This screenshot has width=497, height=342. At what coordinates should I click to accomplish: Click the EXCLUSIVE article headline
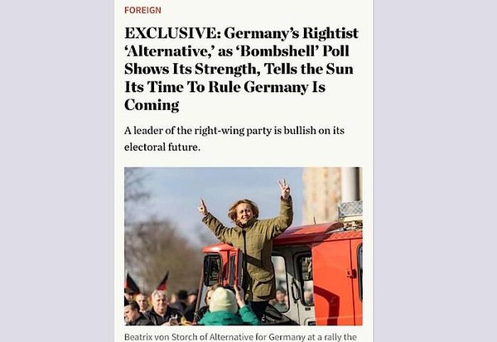[x=242, y=69]
